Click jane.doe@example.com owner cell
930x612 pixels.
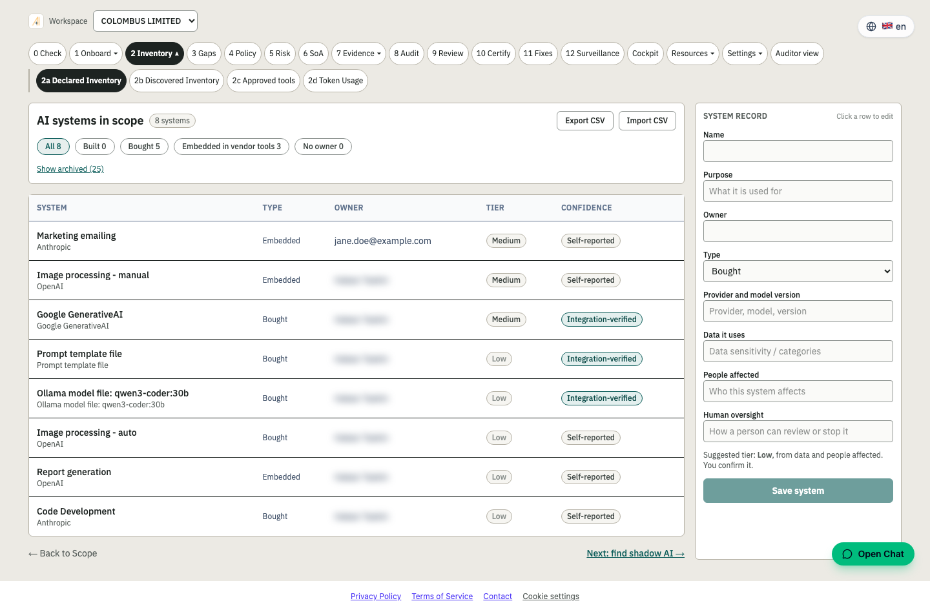click(383, 241)
